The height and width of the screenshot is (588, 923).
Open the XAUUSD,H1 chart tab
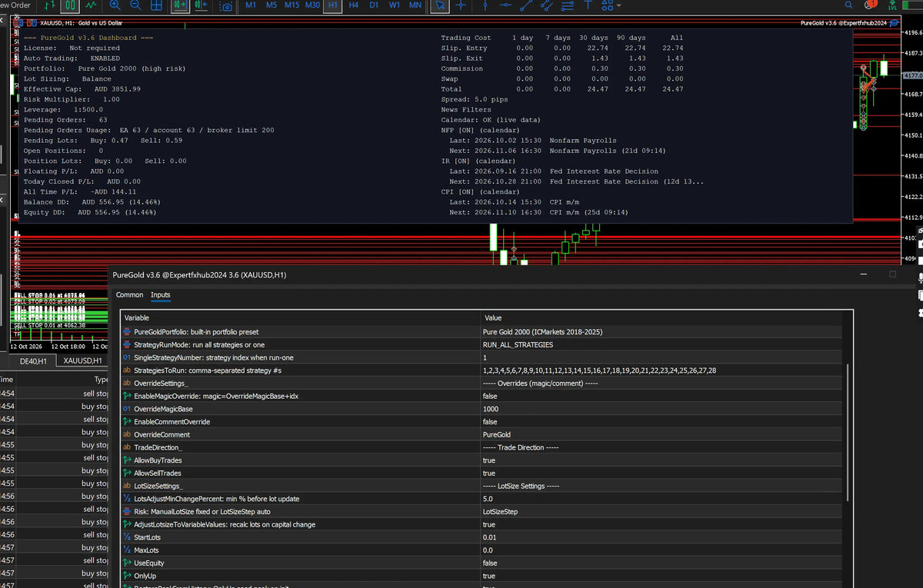coord(82,360)
